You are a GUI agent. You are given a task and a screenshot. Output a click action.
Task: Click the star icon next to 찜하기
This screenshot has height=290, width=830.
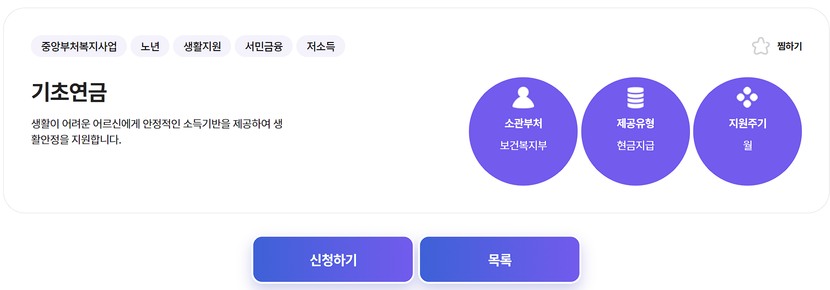pyautogui.click(x=761, y=45)
